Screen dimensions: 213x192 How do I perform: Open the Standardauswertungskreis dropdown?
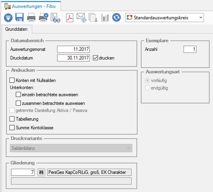pos(164,17)
